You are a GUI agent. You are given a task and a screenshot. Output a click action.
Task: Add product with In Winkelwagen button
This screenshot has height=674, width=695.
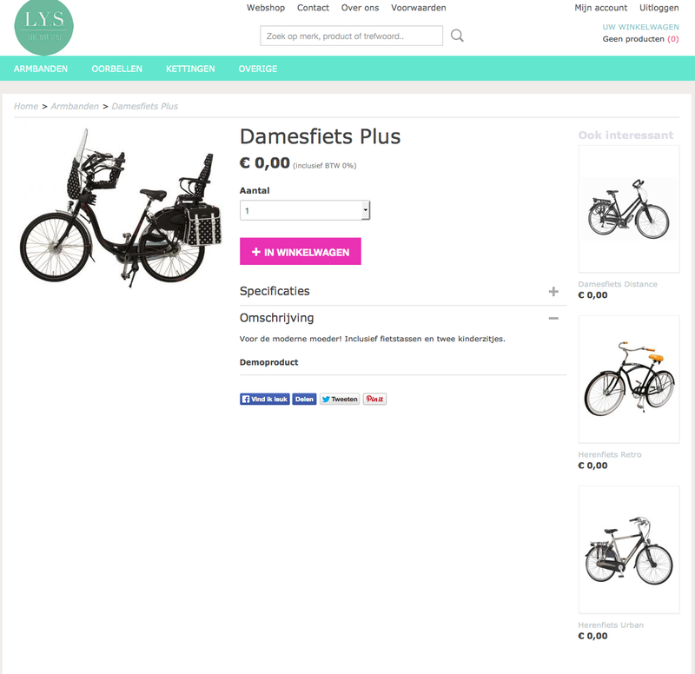pyautogui.click(x=301, y=251)
